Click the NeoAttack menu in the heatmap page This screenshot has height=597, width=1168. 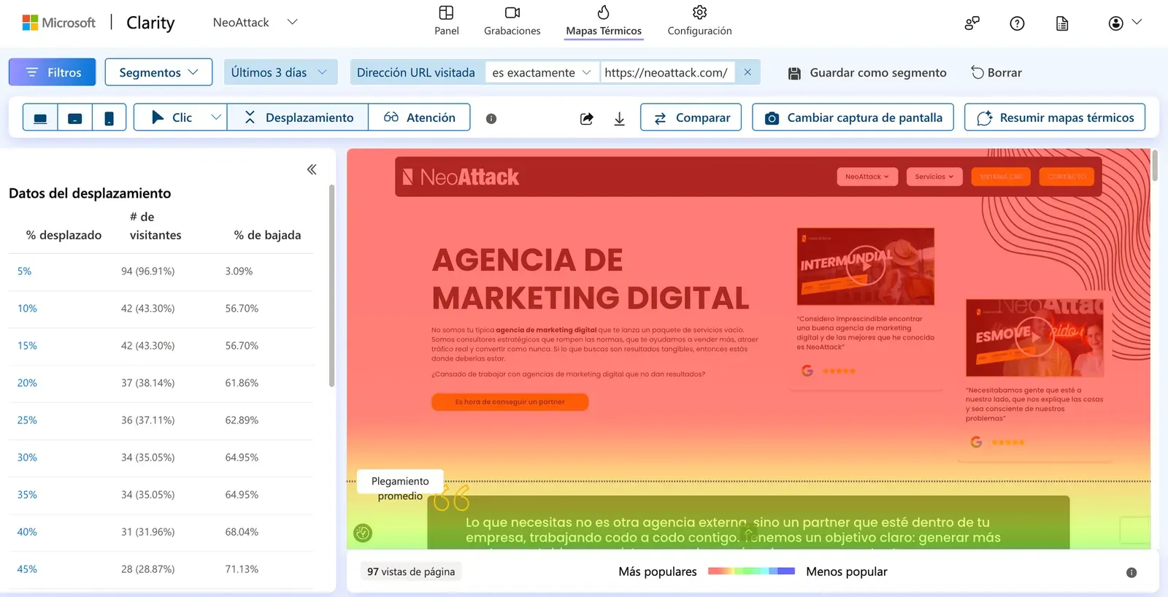pyautogui.click(x=867, y=177)
